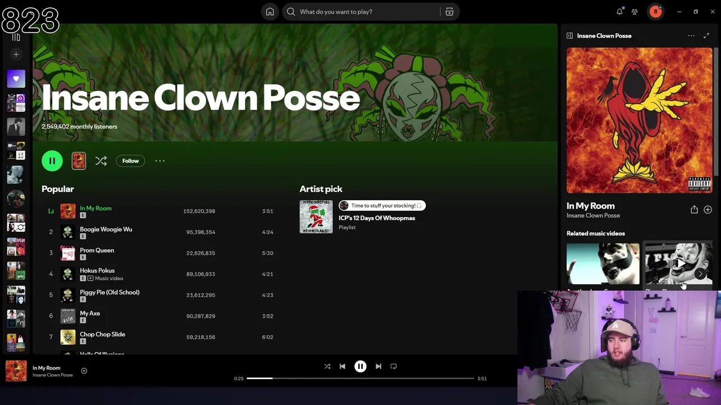Select the track Prom Queen

coord(97,250)
